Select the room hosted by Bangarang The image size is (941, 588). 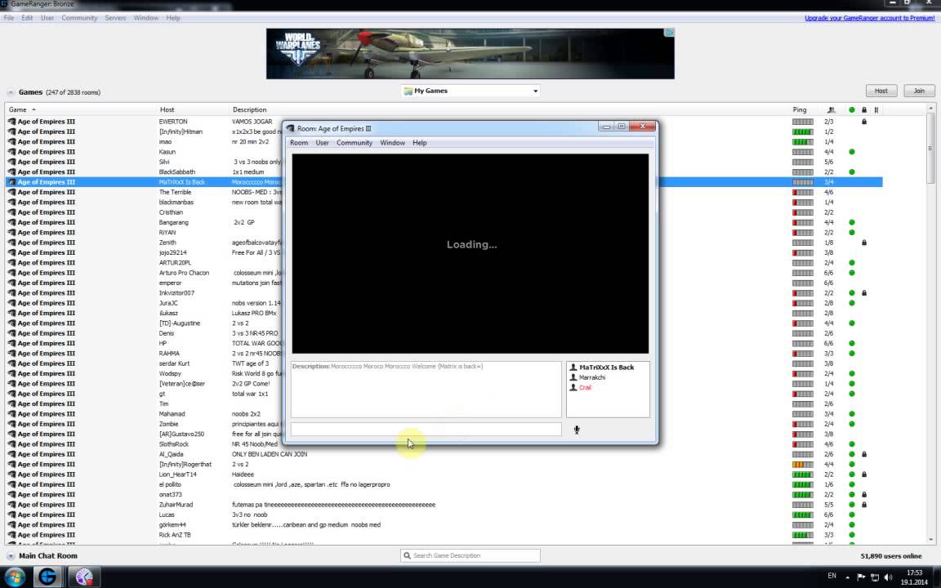click(x=444, y=223)
